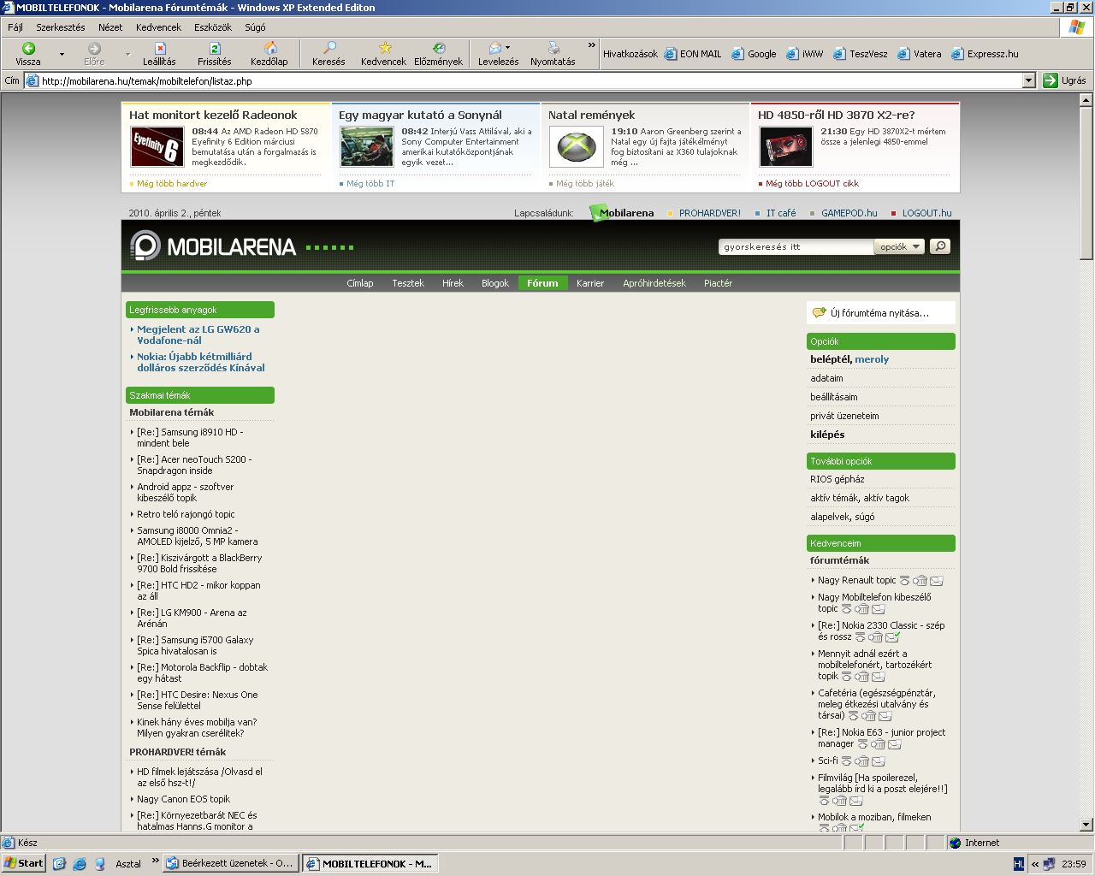Open the Levelezés dropdown arrow
1095x876 pixels.
click(x=507, y=48)
